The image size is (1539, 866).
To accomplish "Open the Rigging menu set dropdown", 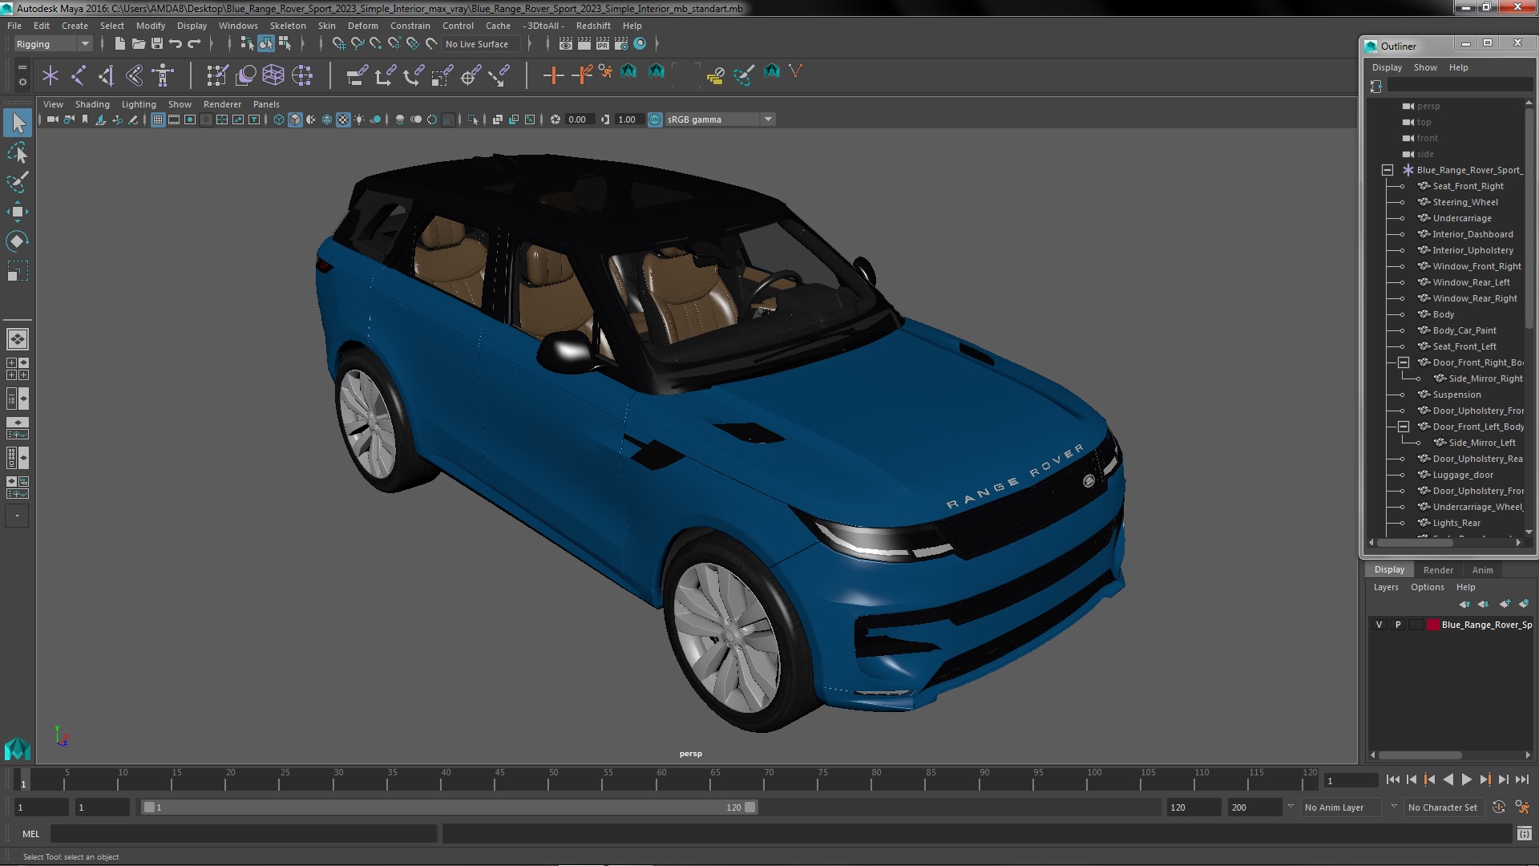I will point(53,44).
